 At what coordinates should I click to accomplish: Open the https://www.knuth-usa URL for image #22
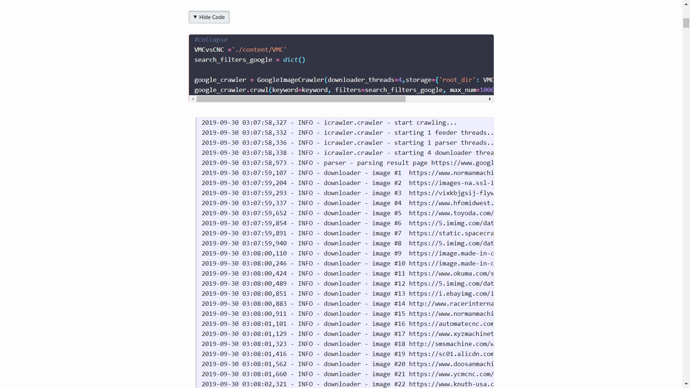click(x=451, y=384)
